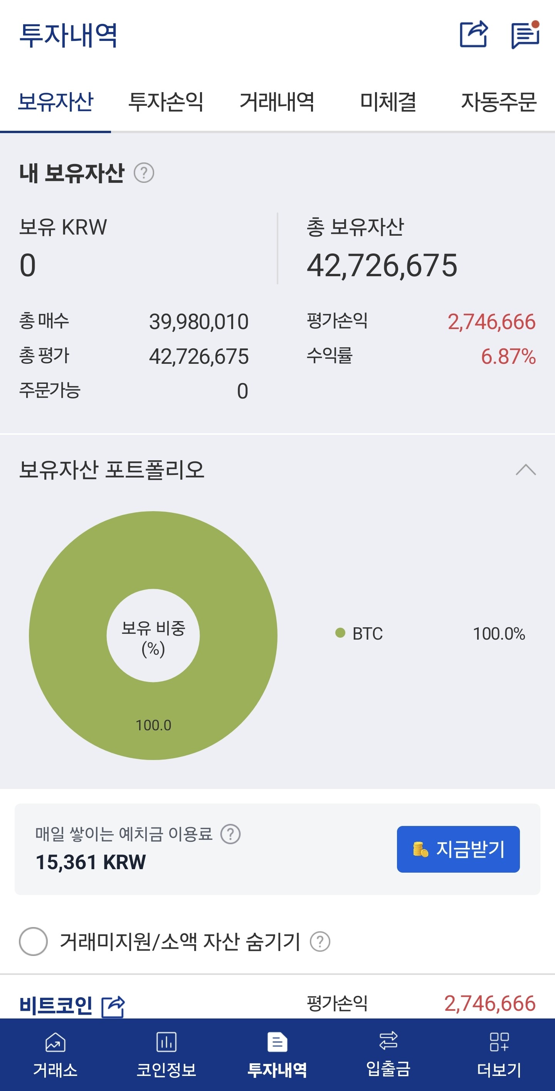Open help icon next to 내 보유자산
The height and width of the screenshot is (1091, 555).
[144, 173]
